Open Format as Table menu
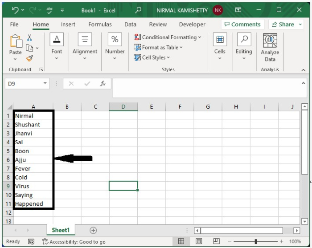312x248 pixels. pos(158,47)
